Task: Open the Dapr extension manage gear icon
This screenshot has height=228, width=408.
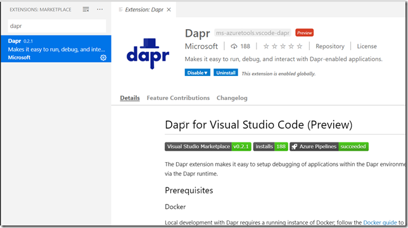Action: [x=103, y=58]
